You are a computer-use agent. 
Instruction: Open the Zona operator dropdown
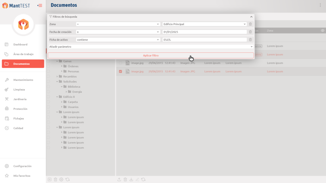click(118, 24)
